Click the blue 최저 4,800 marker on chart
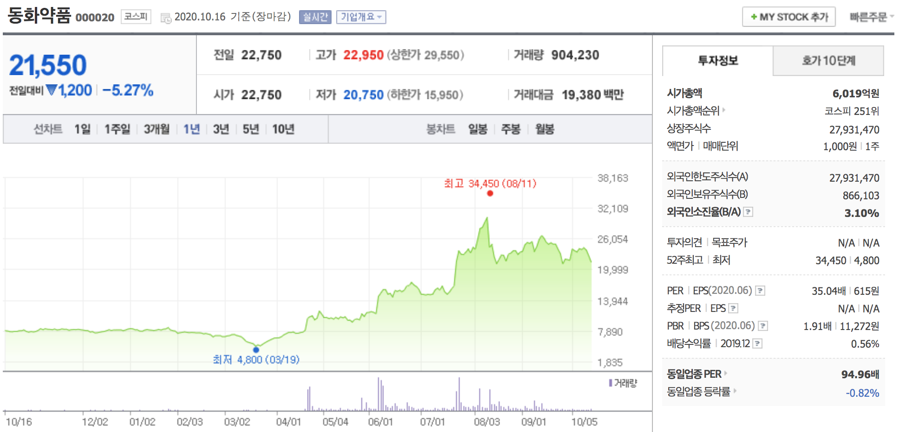Viewport: 899px width, 432px height. click(x=256, y=349)
